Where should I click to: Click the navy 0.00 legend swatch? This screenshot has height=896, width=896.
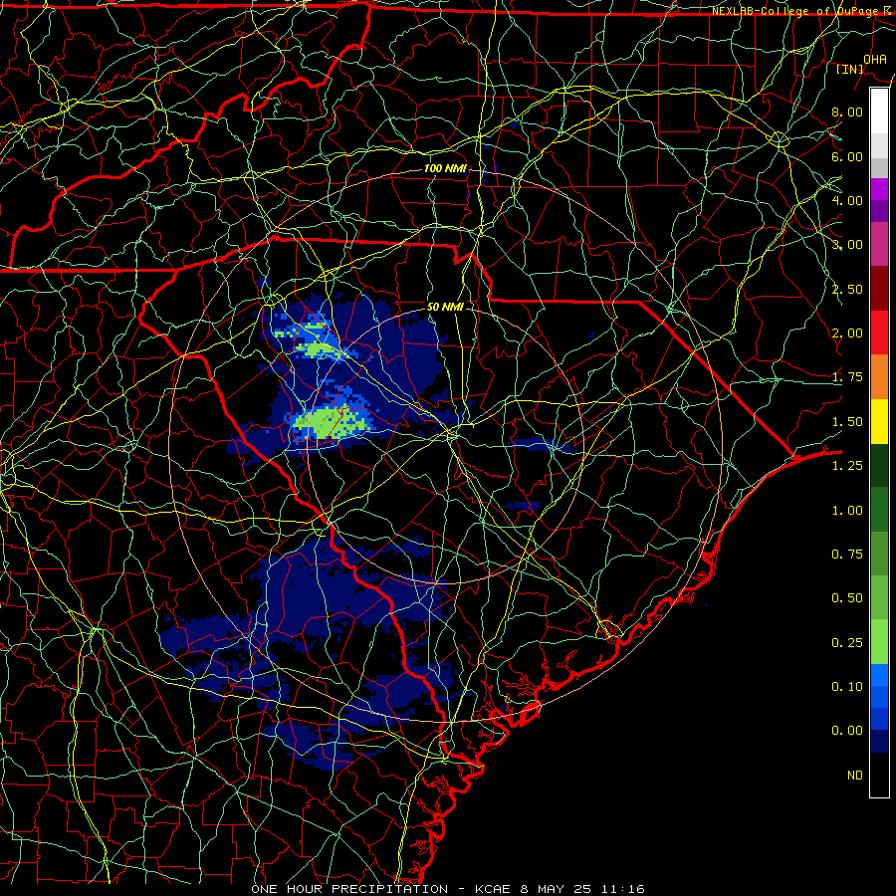point(879,742)
